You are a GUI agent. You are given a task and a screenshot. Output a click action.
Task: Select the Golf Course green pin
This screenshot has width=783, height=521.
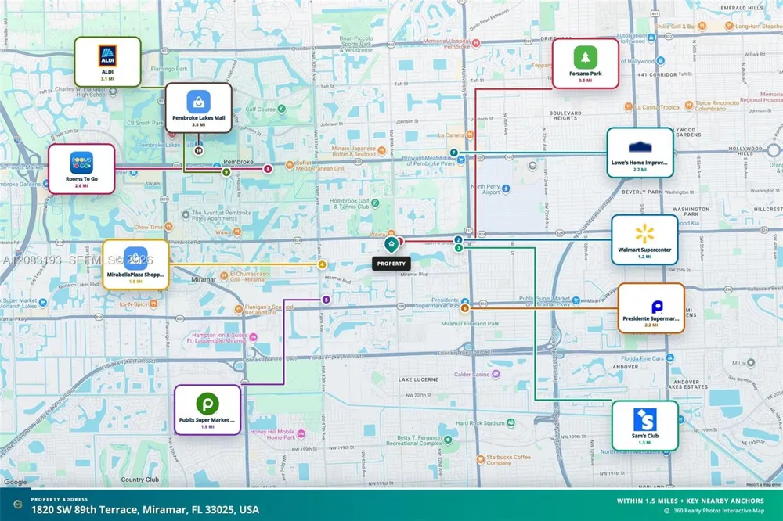282,108
